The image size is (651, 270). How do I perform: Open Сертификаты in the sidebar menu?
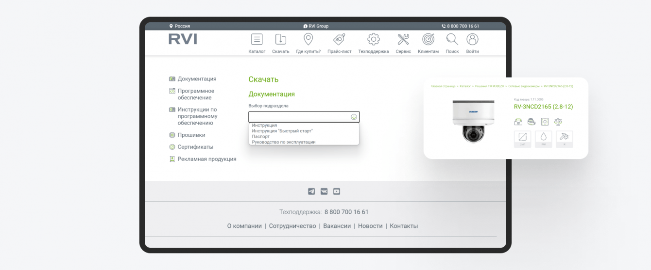coord(195,147)
